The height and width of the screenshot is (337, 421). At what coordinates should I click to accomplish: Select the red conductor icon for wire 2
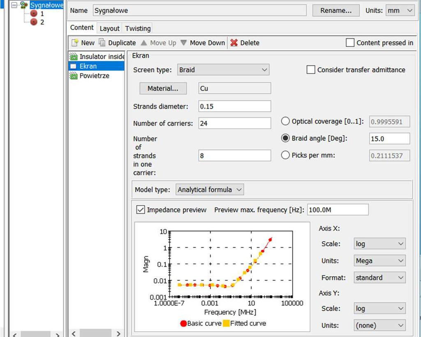pyautogui.click(x=34, y=22)
